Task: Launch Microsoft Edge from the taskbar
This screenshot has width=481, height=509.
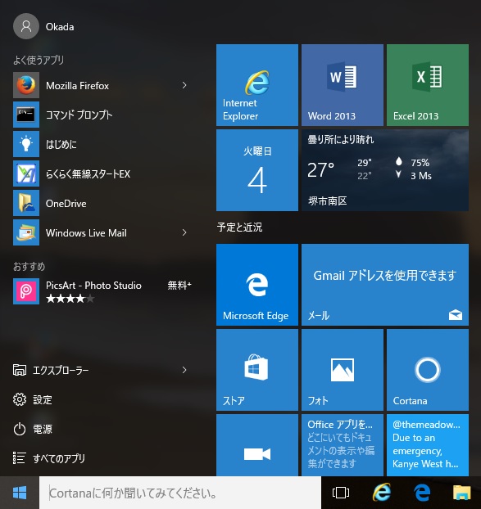Action: (x=422, y=493)
